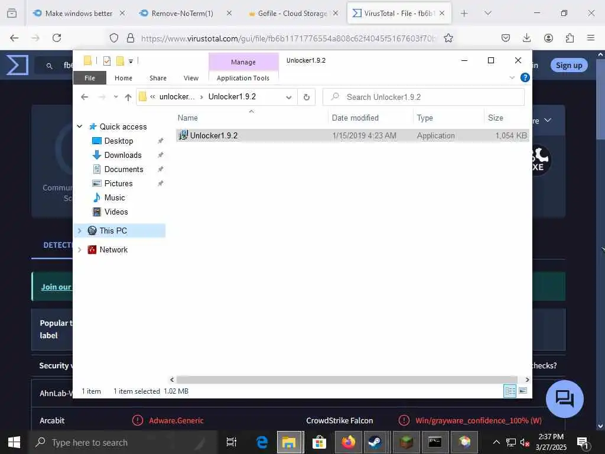
Task: Open recent locations dropdown in Explorer
Action: coord(116,97)
